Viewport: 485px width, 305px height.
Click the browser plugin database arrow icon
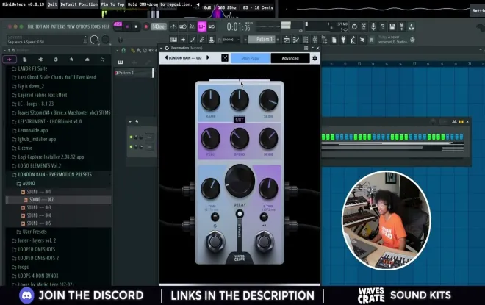40,60
